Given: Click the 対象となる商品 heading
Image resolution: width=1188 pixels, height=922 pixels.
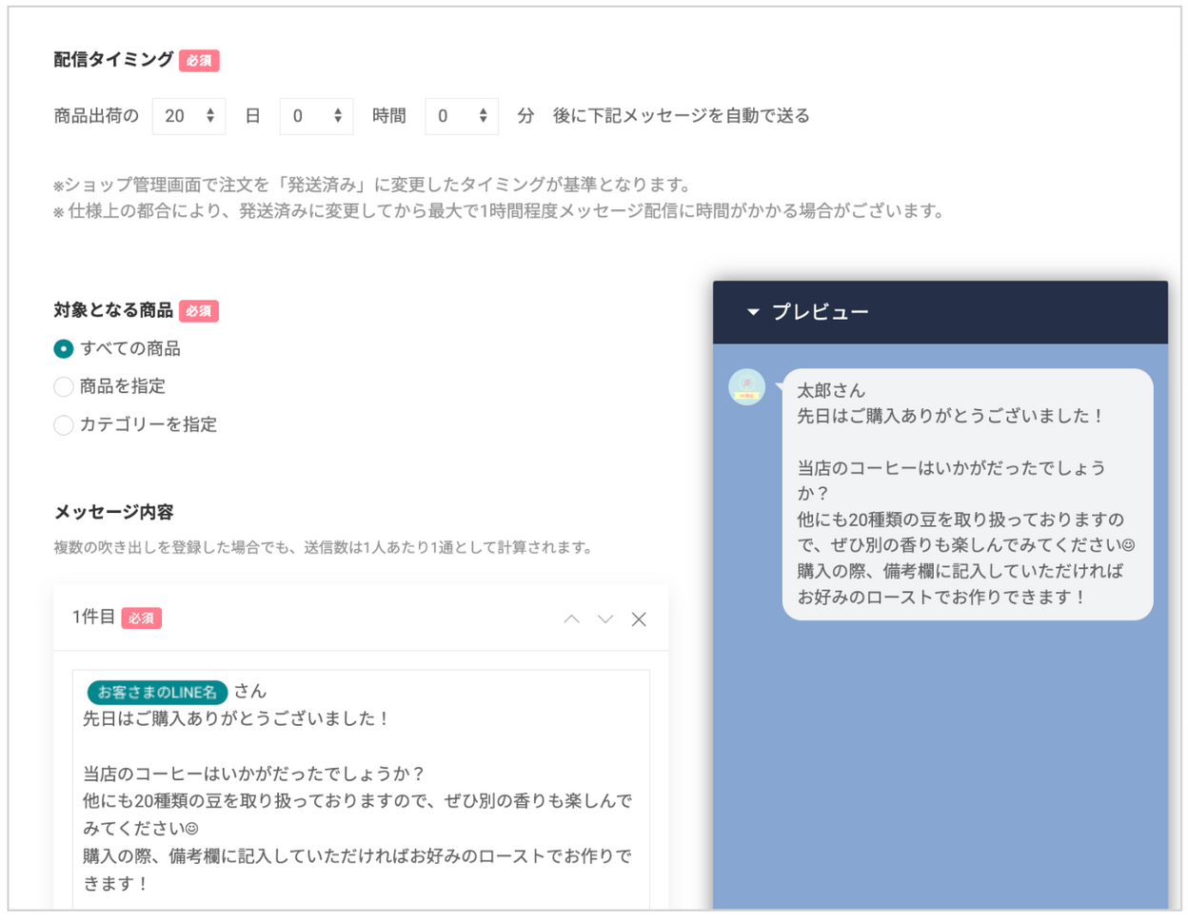Looking at the screenshot, I should coord(113,310).
